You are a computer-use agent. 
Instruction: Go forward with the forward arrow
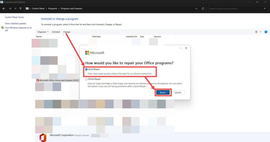pos(10,9)
